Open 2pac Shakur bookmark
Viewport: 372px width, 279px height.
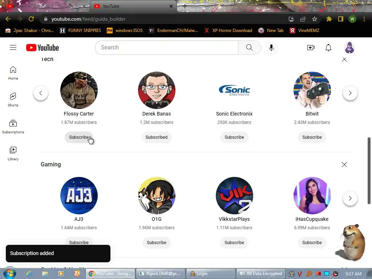pyautogui.click(x=30, y=31)
